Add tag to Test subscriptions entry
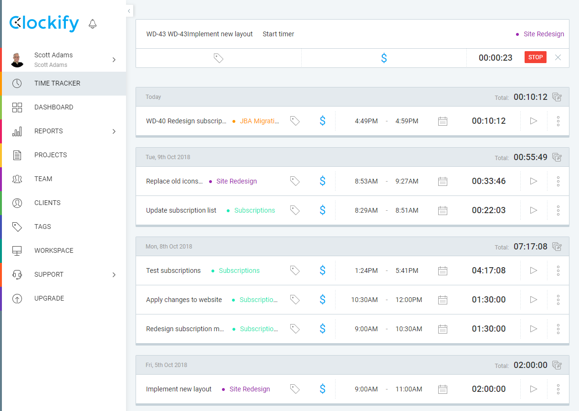The width and height of the screenshot is (579, 411). 295,270
